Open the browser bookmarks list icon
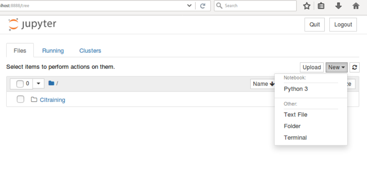The image size is (367, 183). [321, 6]
